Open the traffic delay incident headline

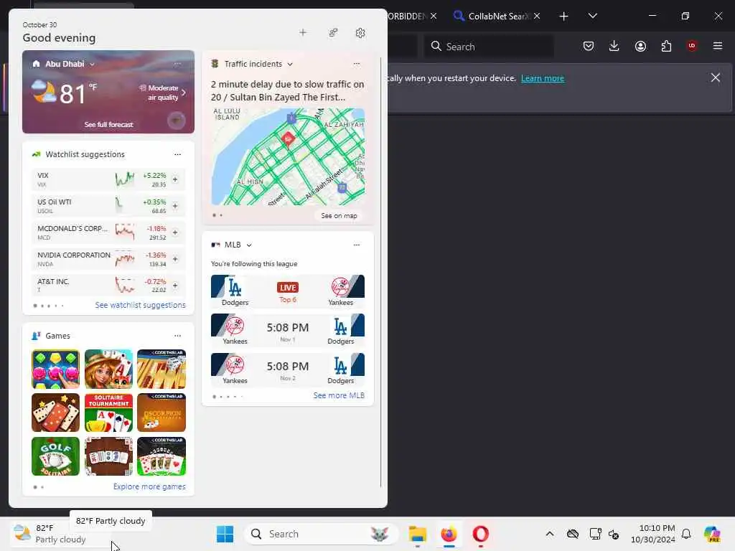click(x=288, y=90)
